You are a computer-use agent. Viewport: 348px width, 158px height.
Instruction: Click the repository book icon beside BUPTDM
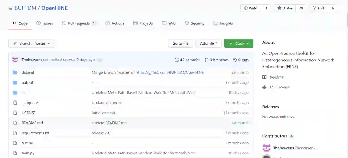(x=10, y=8)
